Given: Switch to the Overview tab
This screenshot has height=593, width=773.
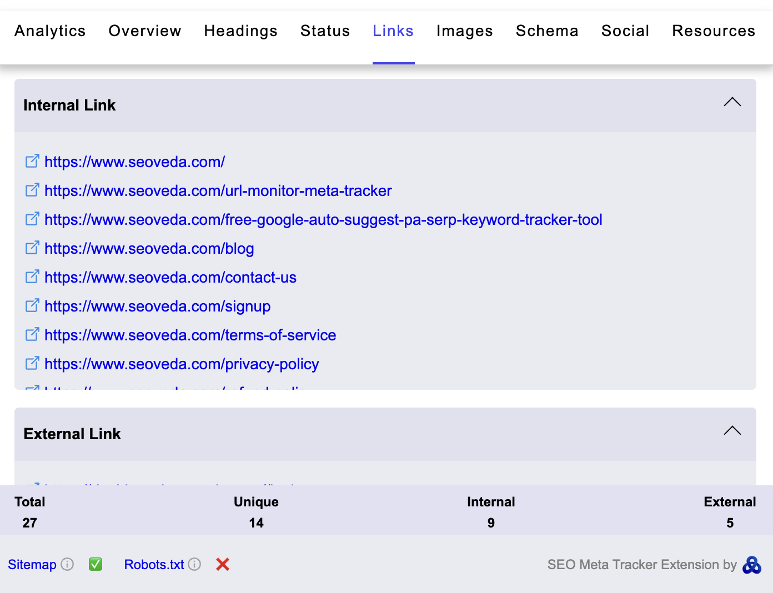Looking at the screenshot, I should (145, 31).
